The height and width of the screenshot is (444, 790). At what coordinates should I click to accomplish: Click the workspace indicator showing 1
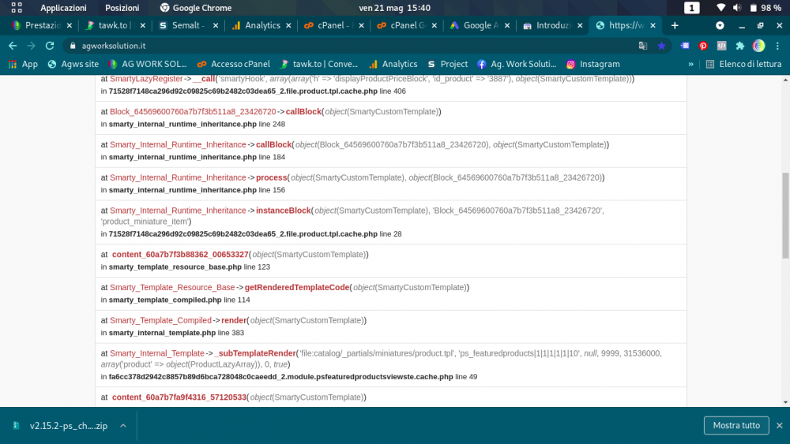(691, 8)
